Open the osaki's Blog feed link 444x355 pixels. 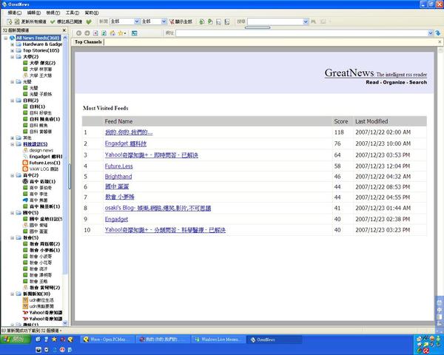(x=158, y=208)
